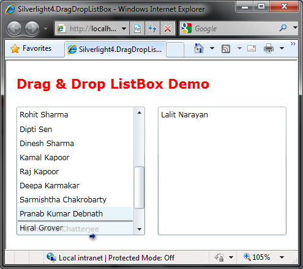Select Hiral Grover at the list bottom
This screenshot has height=269, width=303.
(75, 228)
